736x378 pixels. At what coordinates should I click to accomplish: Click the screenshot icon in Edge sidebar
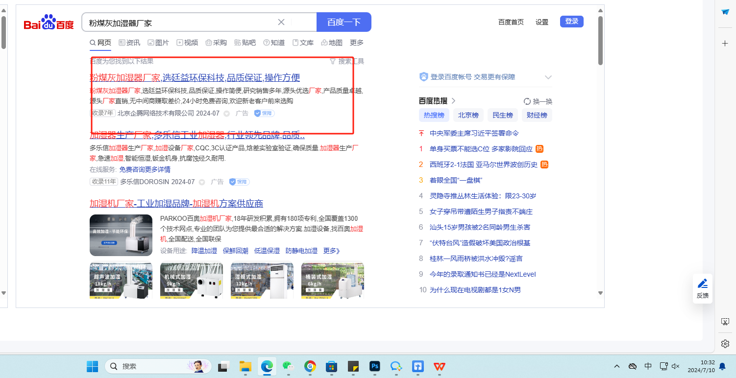coord(725,322)
